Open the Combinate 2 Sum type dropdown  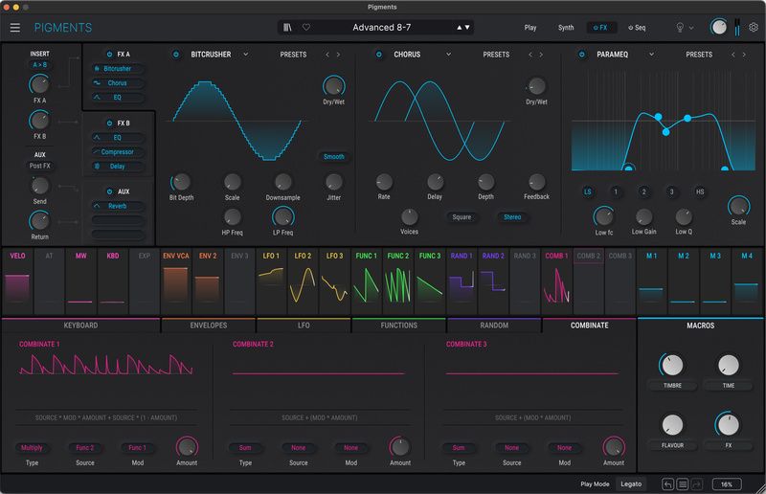click(x=245, y=448)
